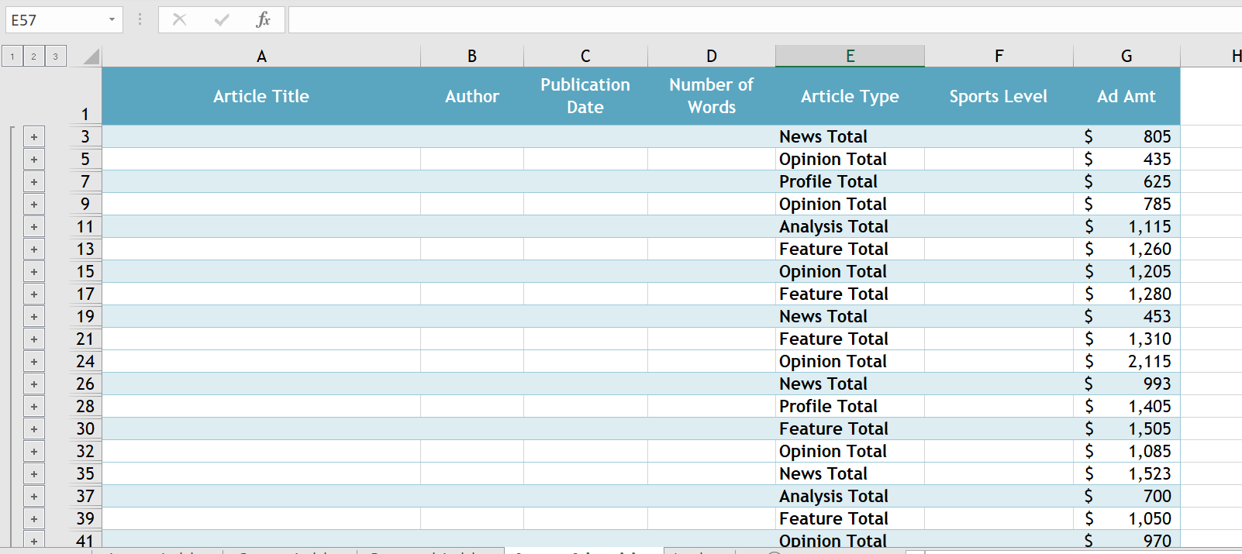The image size is (1242, 554).
Task: Expand the group at row 32
Action: [x=34, y=452]
